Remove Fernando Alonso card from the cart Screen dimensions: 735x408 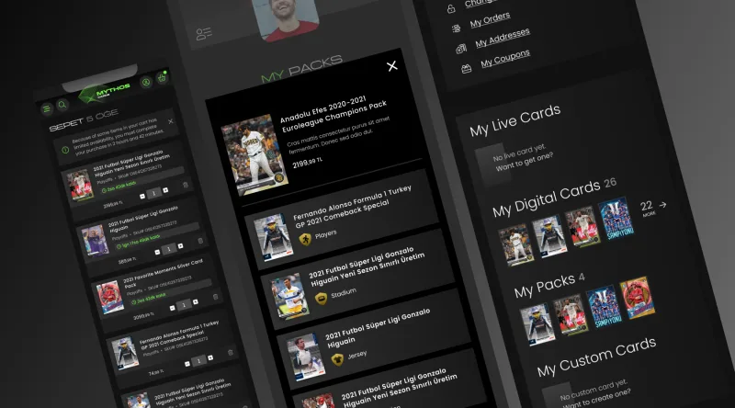click(x=231, y=352)
